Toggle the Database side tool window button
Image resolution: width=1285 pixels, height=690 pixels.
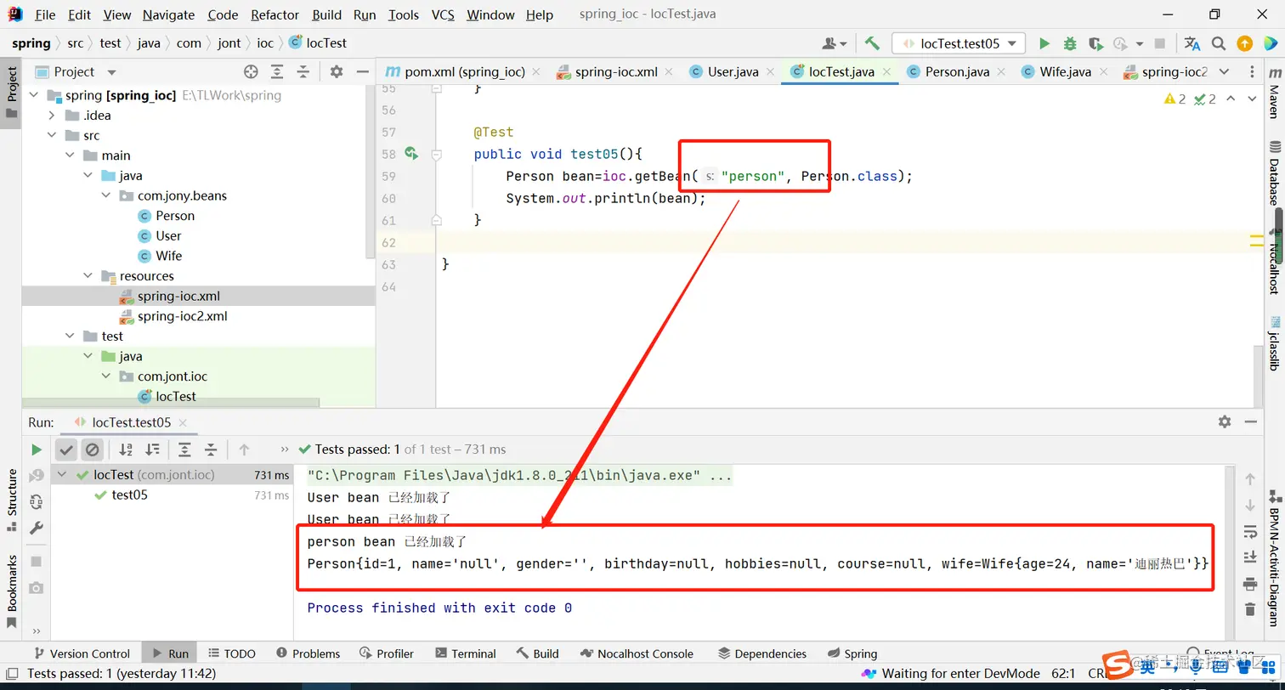click(x=1274, y=172)
